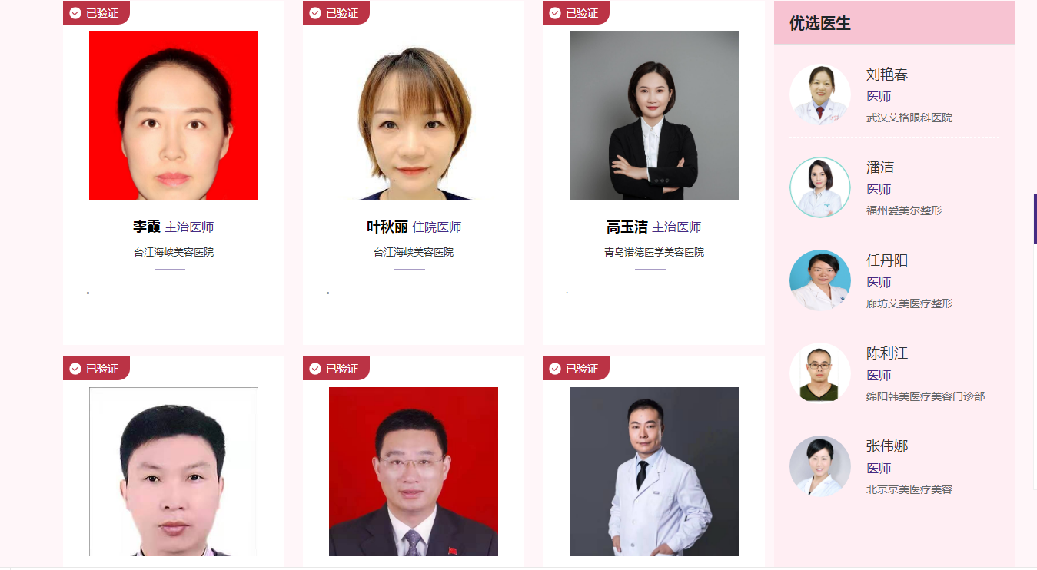Viewport: 1037px width, 570px height.
Task: Click verified checkmark icon on 李霞's card
Action: (75, 13)
